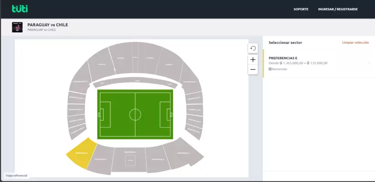Zoom in on the stadium map
Viewport: 375px width, 182px height.
point(253,60)
